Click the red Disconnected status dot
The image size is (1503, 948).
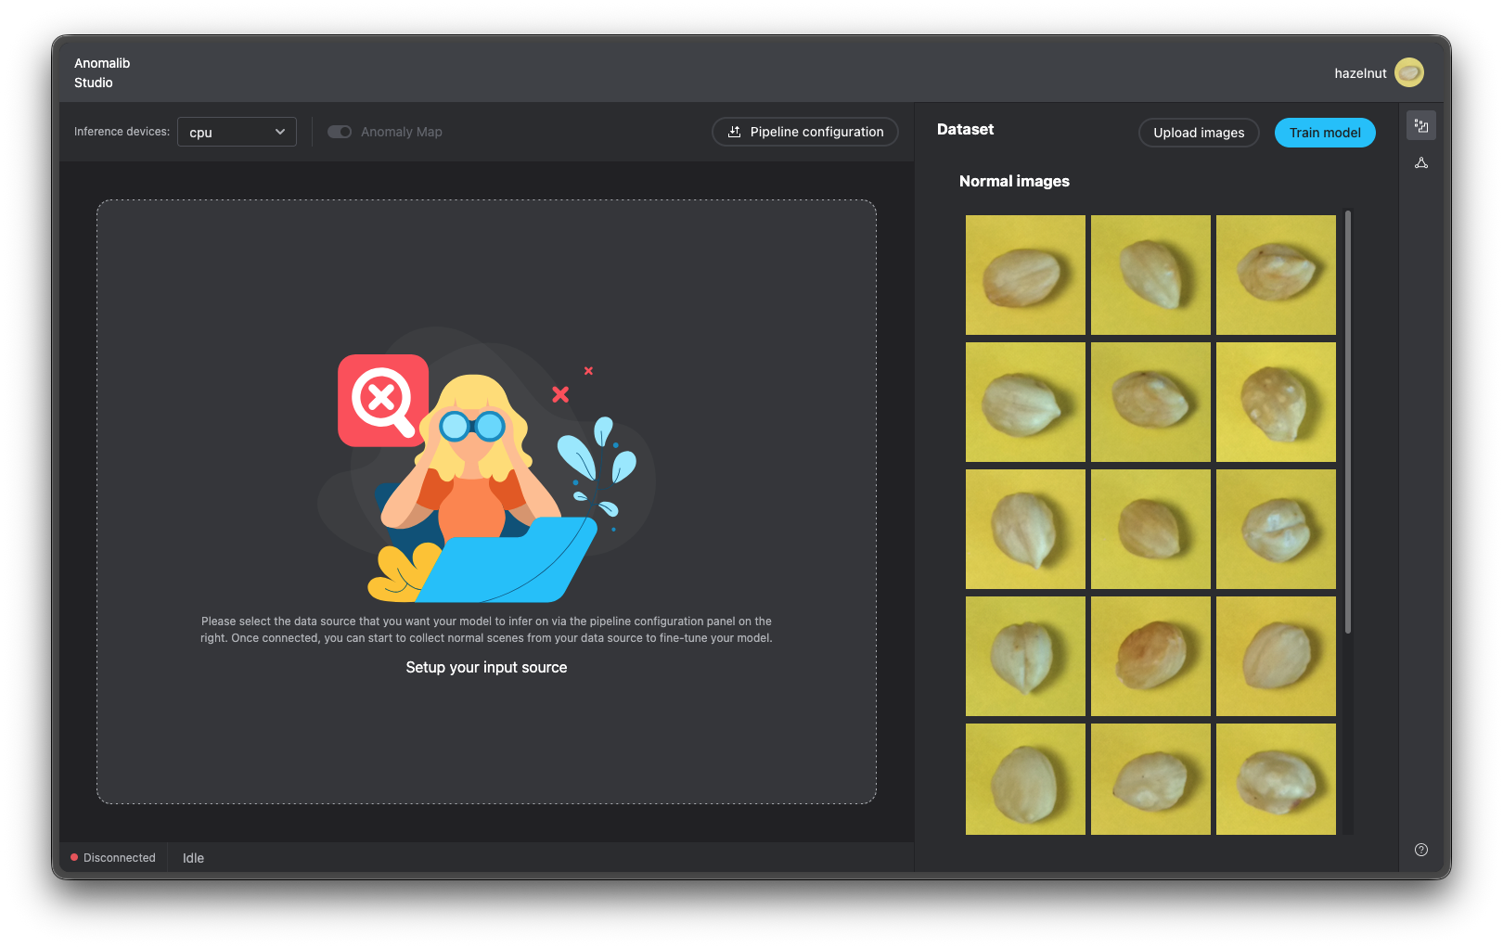click(75, 857)
